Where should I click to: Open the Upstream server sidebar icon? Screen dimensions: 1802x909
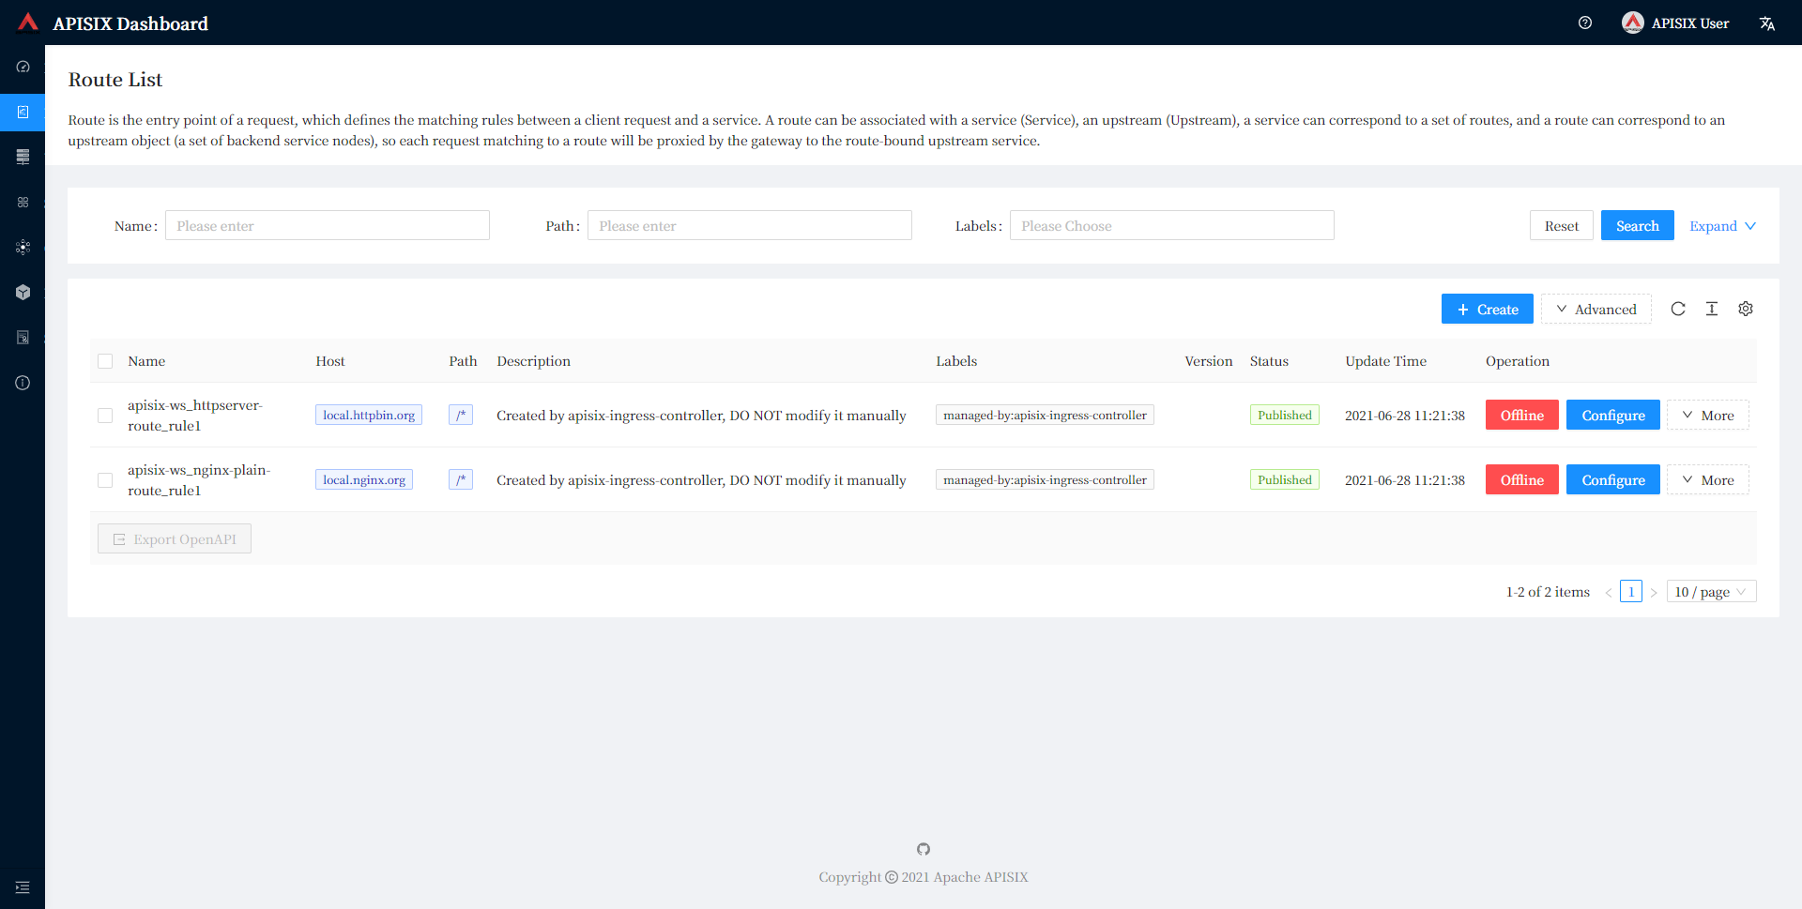click(x=23, y=157)
